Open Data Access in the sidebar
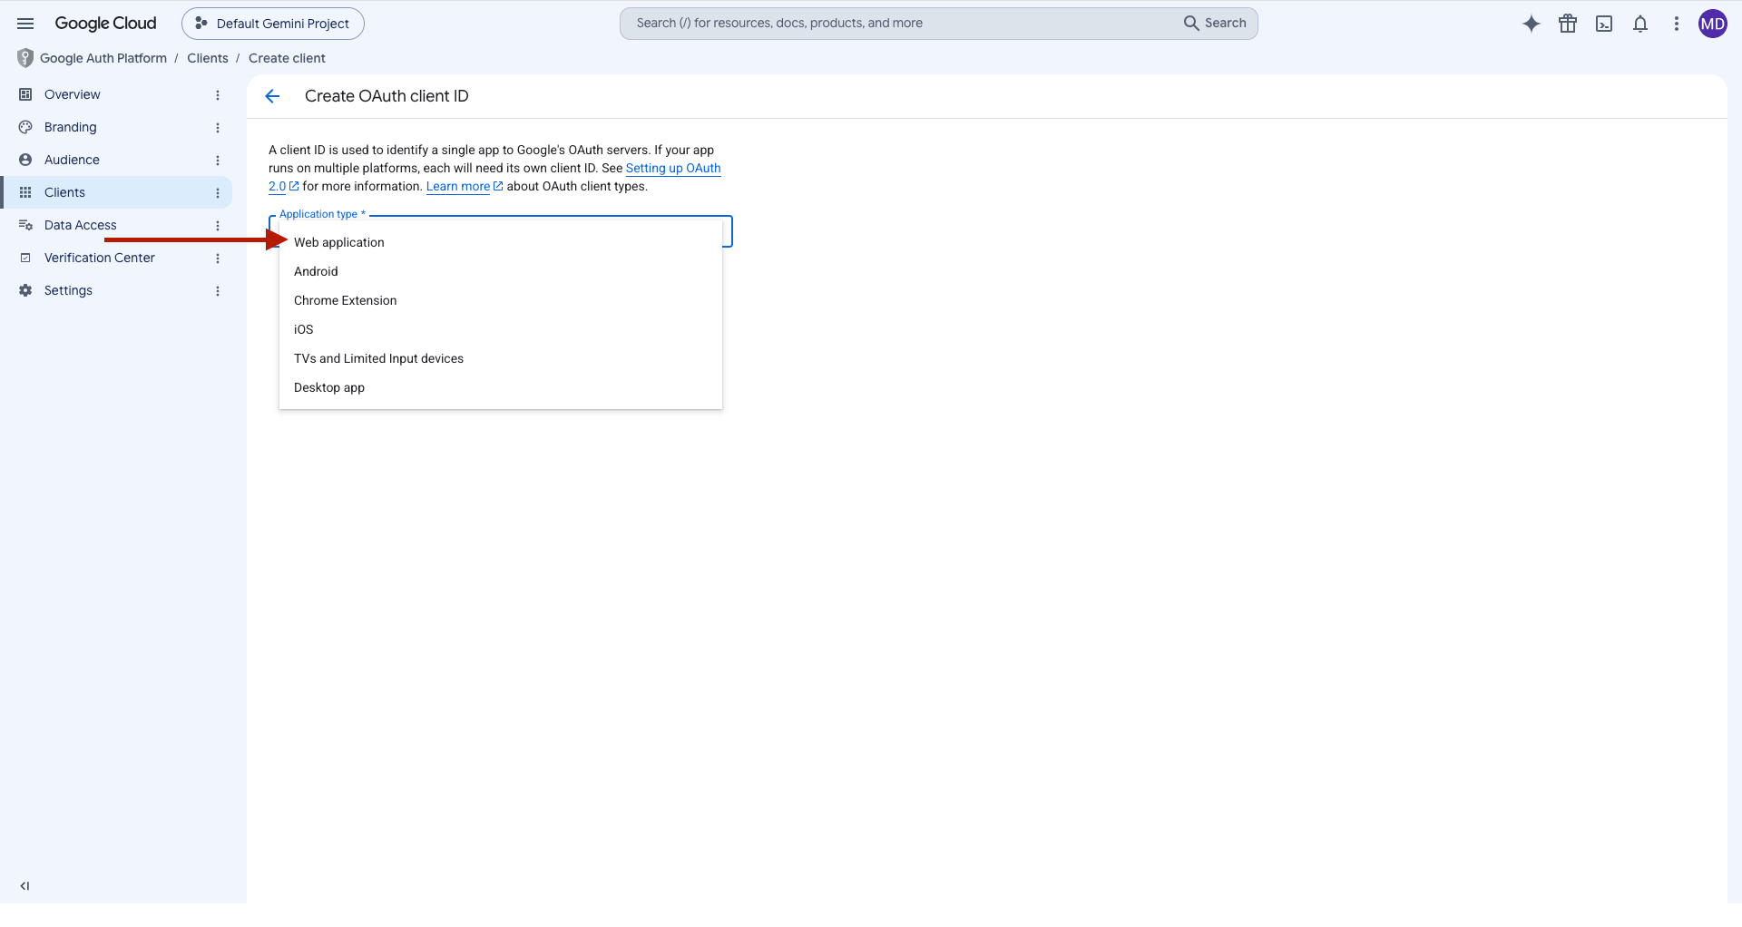Viewport: 1742px width, 927px height. (x=116, y=225)
